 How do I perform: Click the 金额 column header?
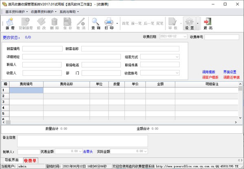(x=160, y=84)
